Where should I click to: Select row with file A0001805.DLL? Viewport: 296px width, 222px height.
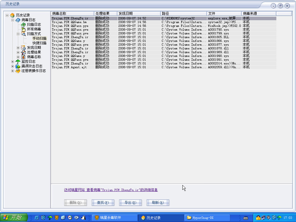[x=164, y=37]
